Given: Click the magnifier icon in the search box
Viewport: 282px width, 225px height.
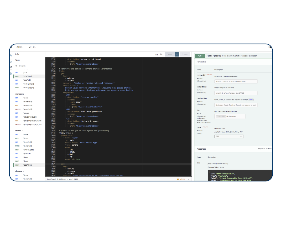Looking at the screenshot, I should 16,66.
